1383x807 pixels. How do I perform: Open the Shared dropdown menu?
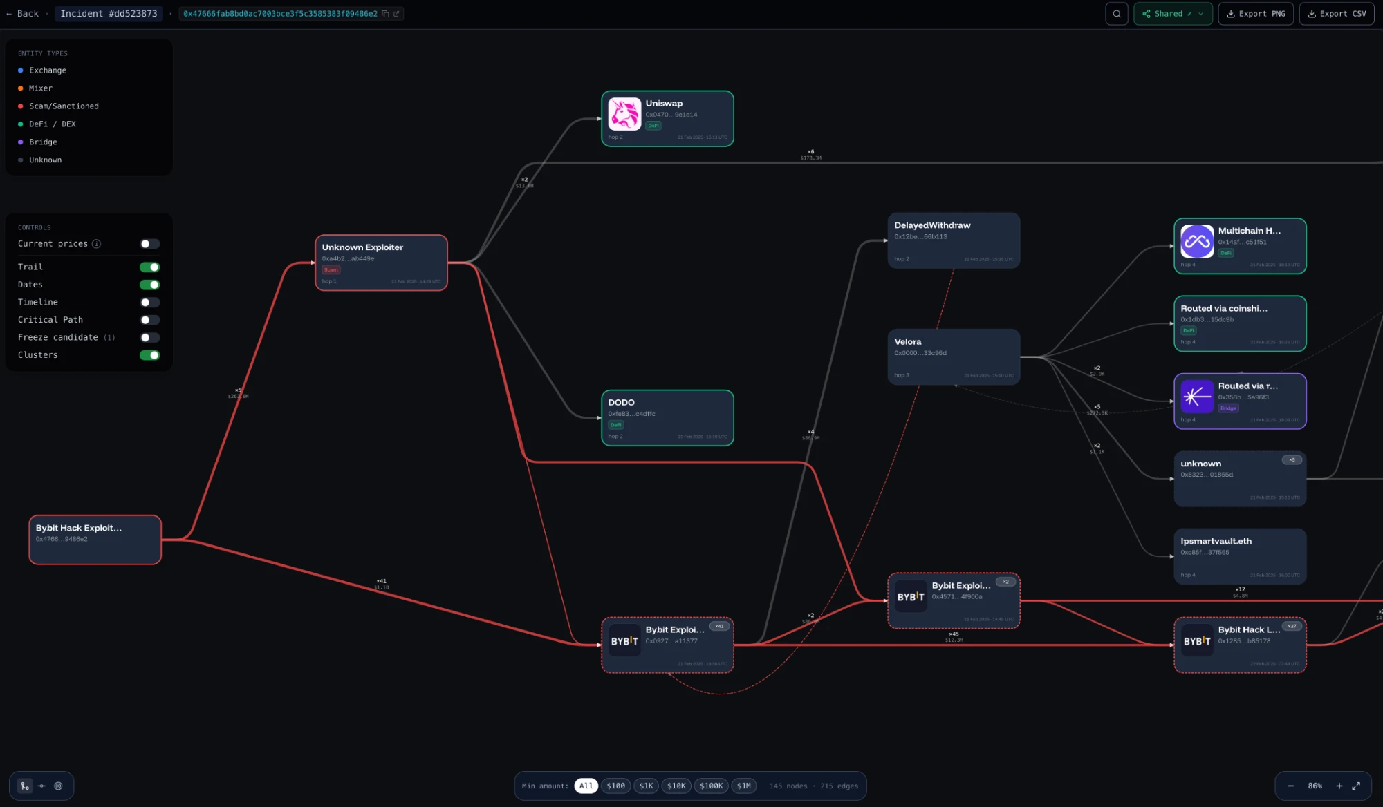[x=1173, y=14]
